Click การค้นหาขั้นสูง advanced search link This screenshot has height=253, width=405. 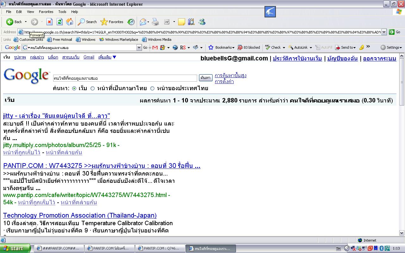(230, 76)
